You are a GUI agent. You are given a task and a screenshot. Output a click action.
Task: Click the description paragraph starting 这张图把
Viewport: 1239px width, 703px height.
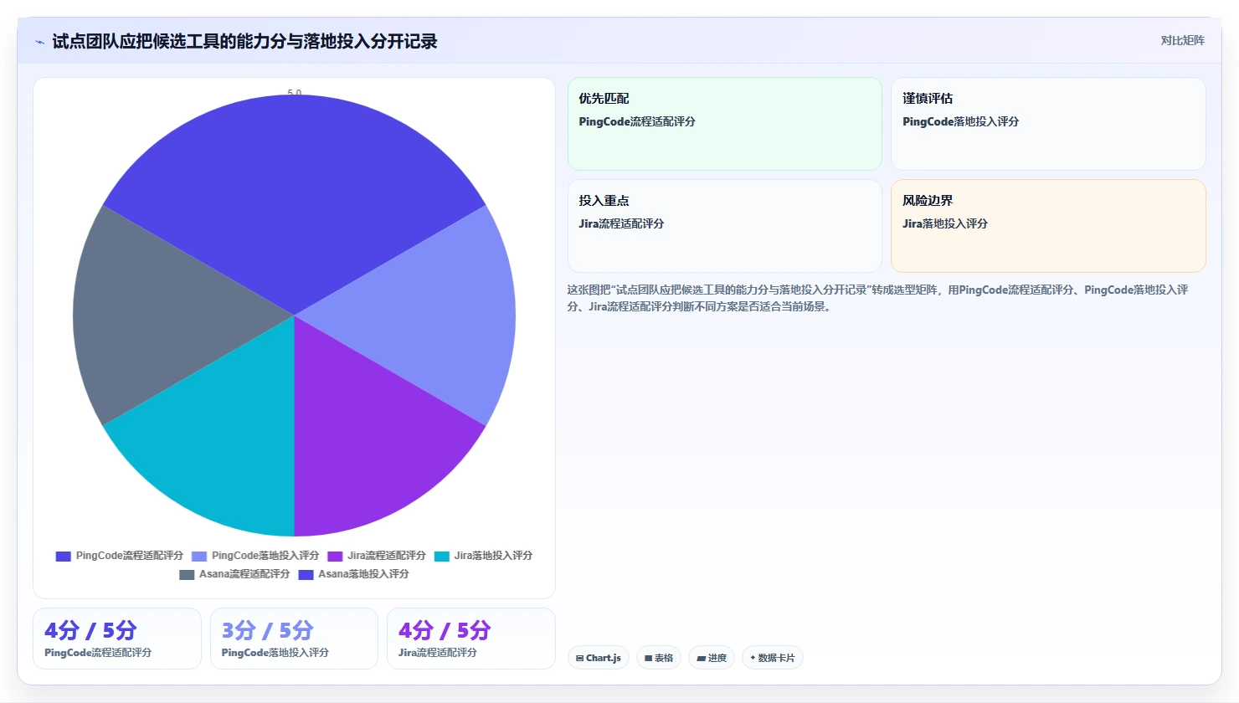(x=877, y=298)
